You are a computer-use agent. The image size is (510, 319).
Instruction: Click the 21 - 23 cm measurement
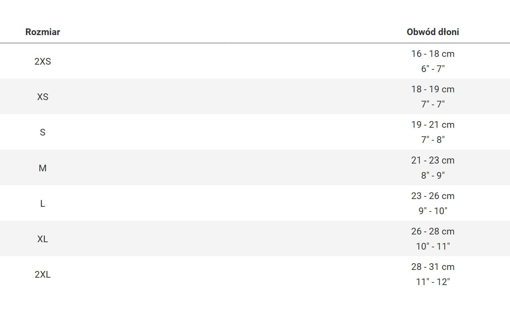[433, 161]
